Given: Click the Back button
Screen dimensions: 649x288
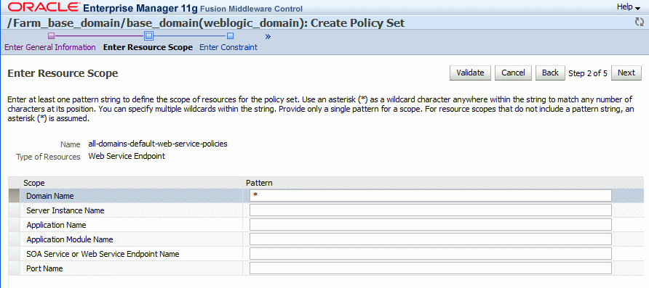Looking at the screenshot, I should tap(550, 73).
